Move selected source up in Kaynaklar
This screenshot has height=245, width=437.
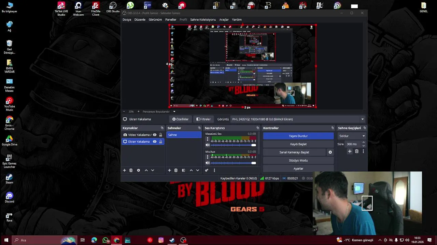(x=146, y=170)
